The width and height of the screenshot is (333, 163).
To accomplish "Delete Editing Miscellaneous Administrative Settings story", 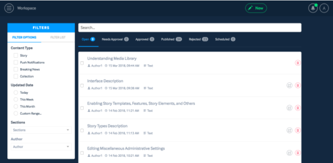I will pos(298,153).
